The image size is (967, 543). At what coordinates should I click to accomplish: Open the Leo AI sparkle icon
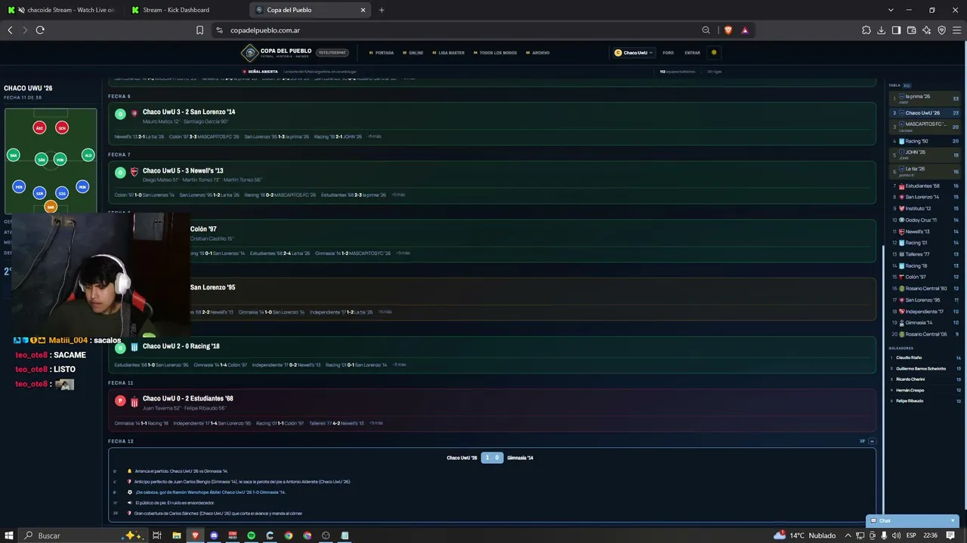coord(926,30)
